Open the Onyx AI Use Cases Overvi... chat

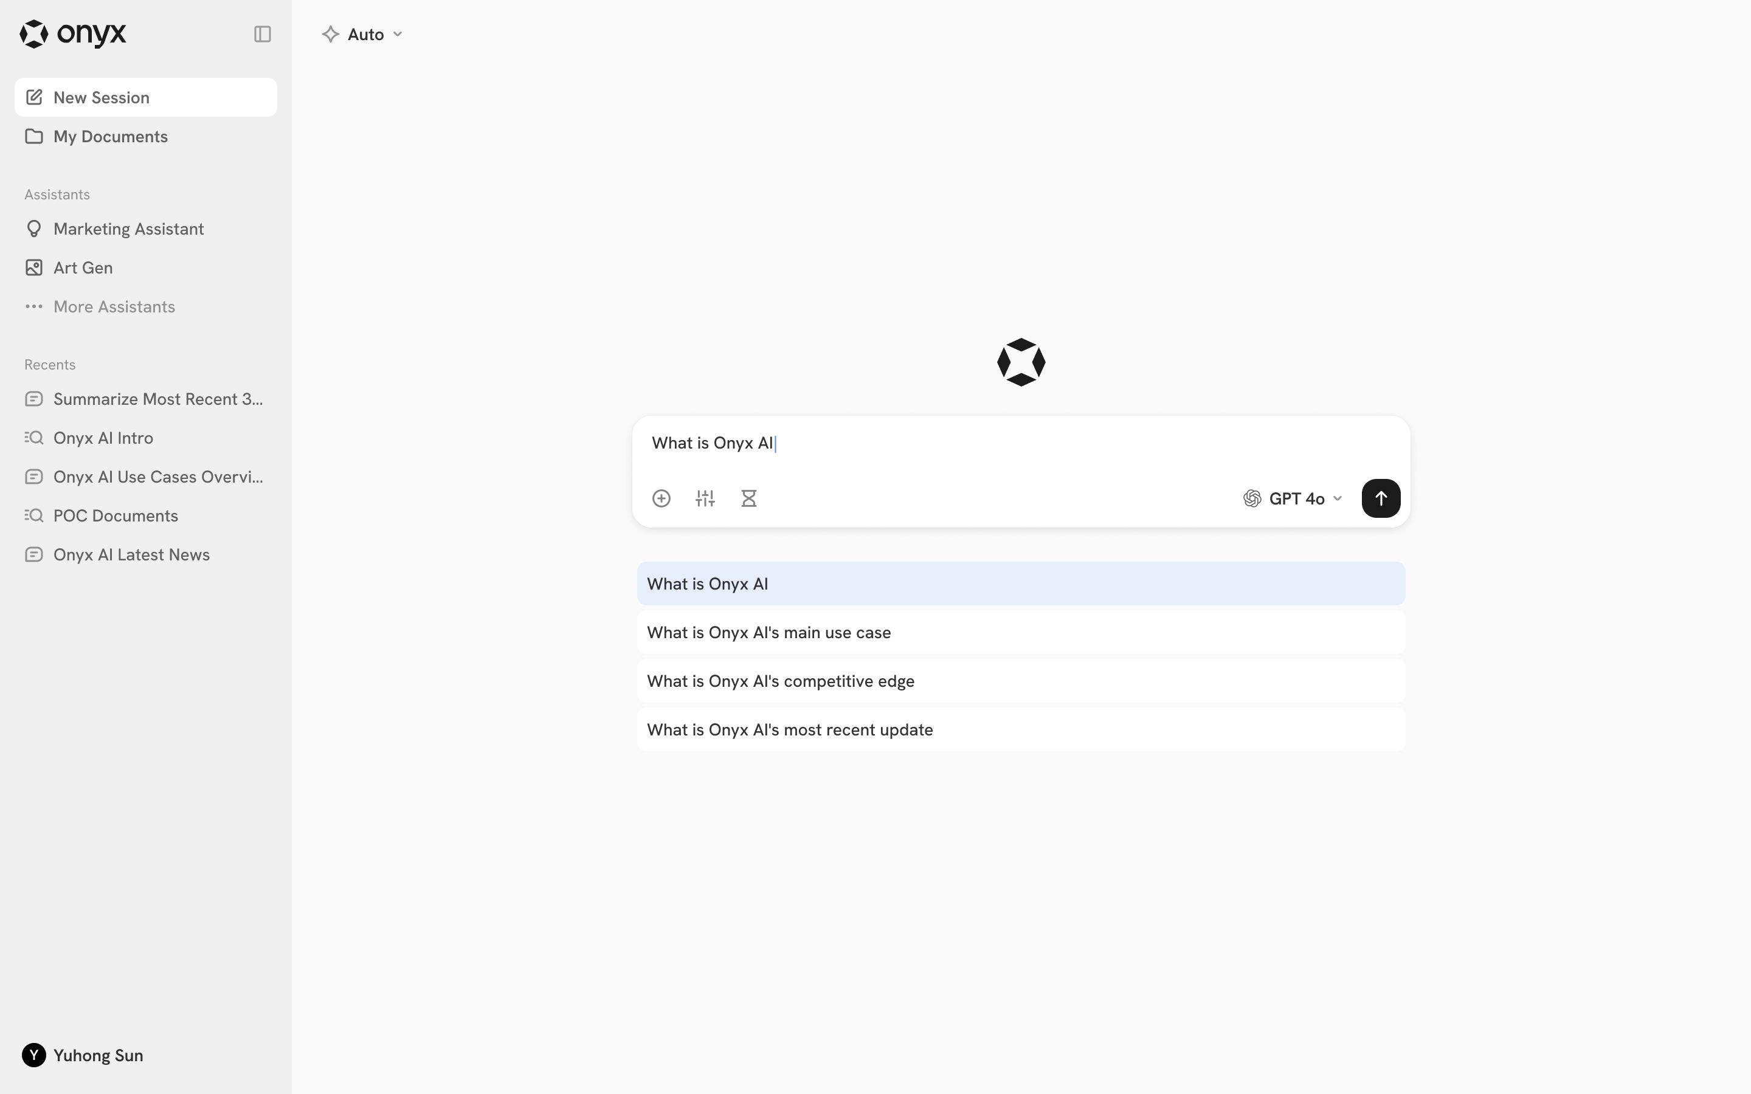click(x=145, y=478)
